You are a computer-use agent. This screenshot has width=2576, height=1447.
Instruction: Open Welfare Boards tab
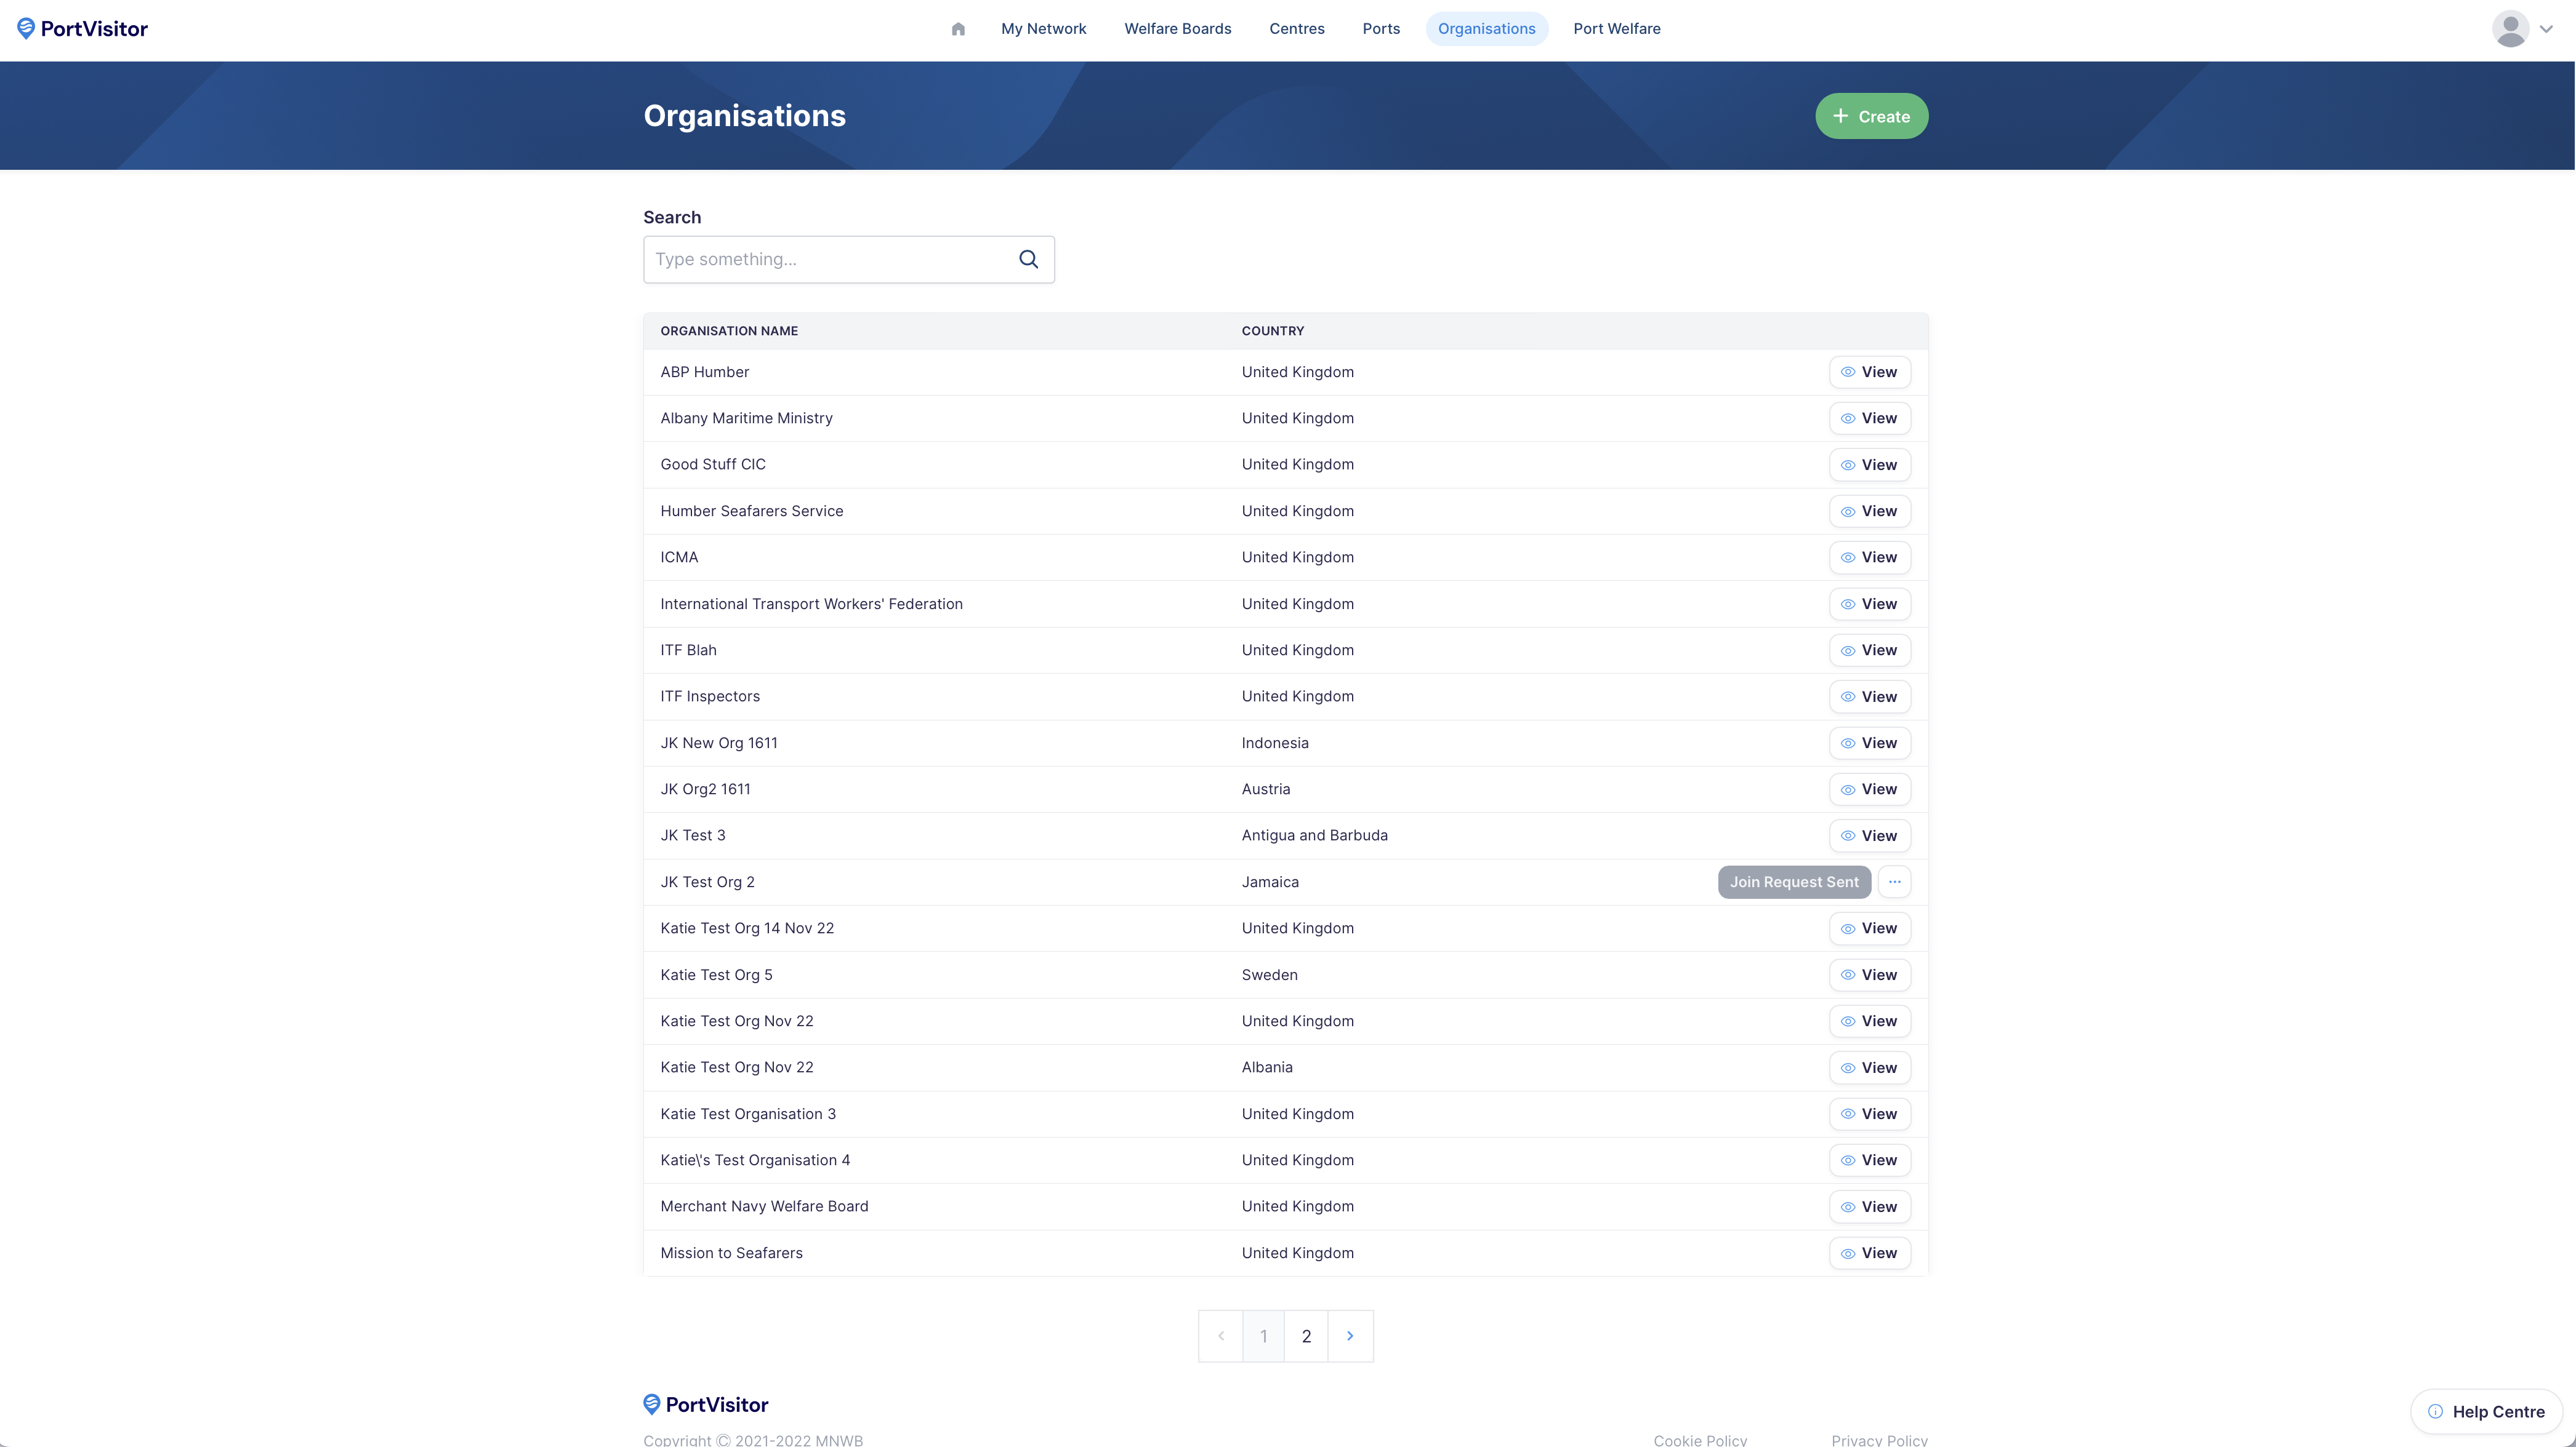(x=1177, y=29)
